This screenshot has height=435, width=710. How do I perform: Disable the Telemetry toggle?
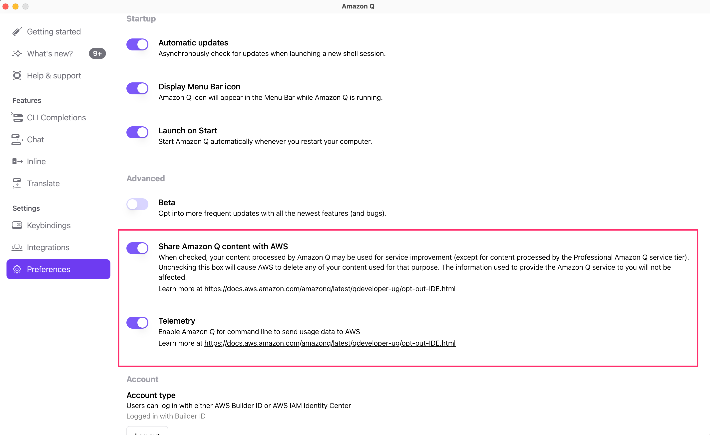point(137,322)
